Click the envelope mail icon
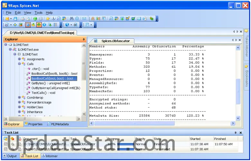Viewport: 251px width, 161px height. [x=84, y=19]
